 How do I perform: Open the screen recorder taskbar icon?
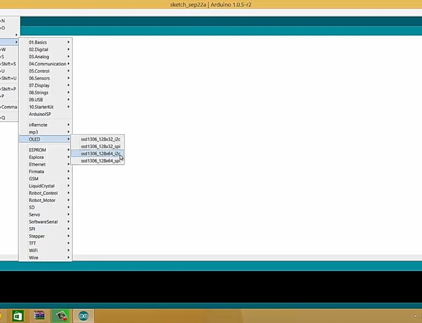pos(61,316)
